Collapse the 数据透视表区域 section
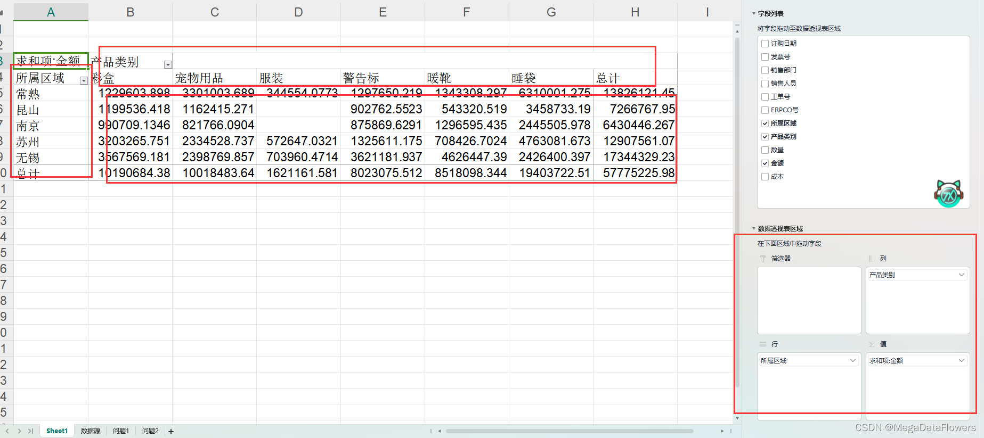The image size is (984, 438). 754,229
